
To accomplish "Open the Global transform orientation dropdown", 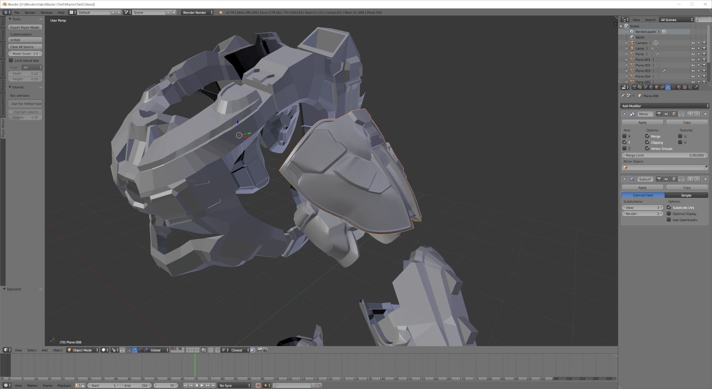I will [159, 350].
